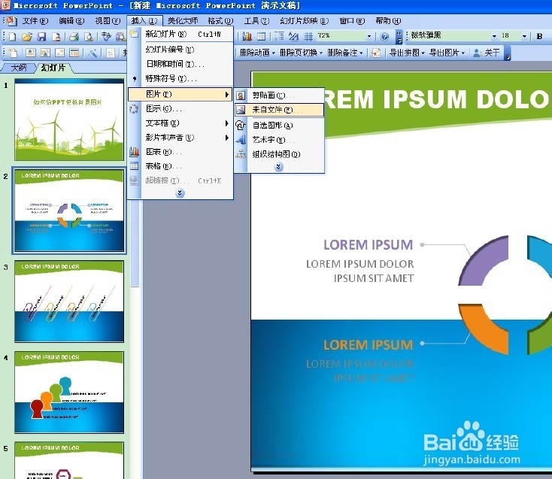The width and height of the screenshot is (552, 479).
Task: Click the Diagram icon next to 图示
Action: pyautogui.click(x=134, y=109)
